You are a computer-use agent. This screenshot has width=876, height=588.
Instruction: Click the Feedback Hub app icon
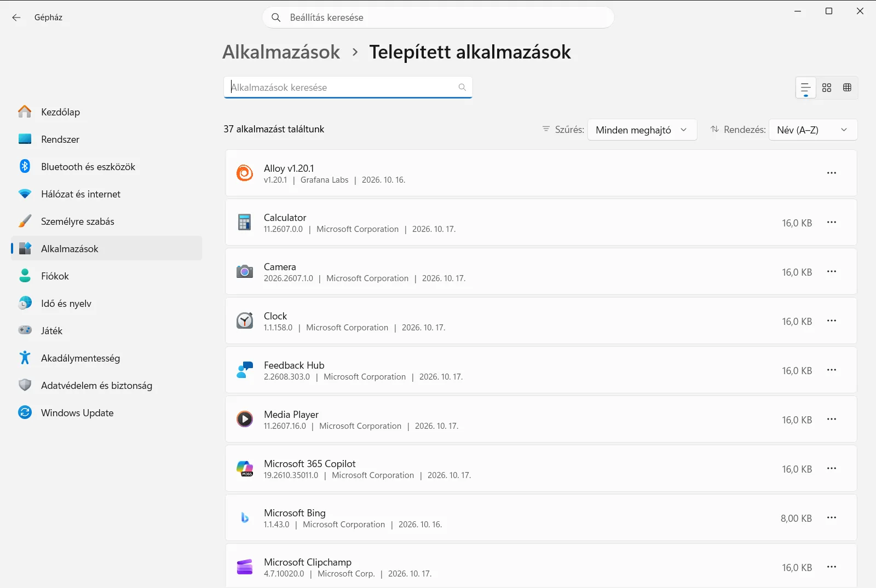click(244, 370)
